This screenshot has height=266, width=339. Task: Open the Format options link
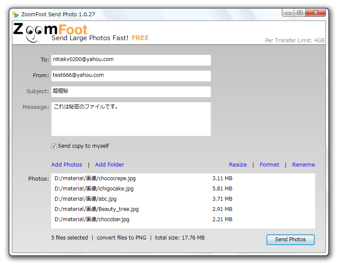269,165
